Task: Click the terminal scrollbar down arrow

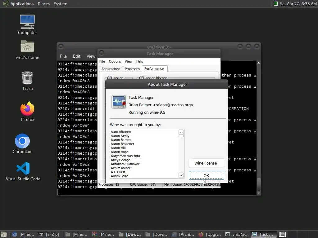Action: (259, 193)
